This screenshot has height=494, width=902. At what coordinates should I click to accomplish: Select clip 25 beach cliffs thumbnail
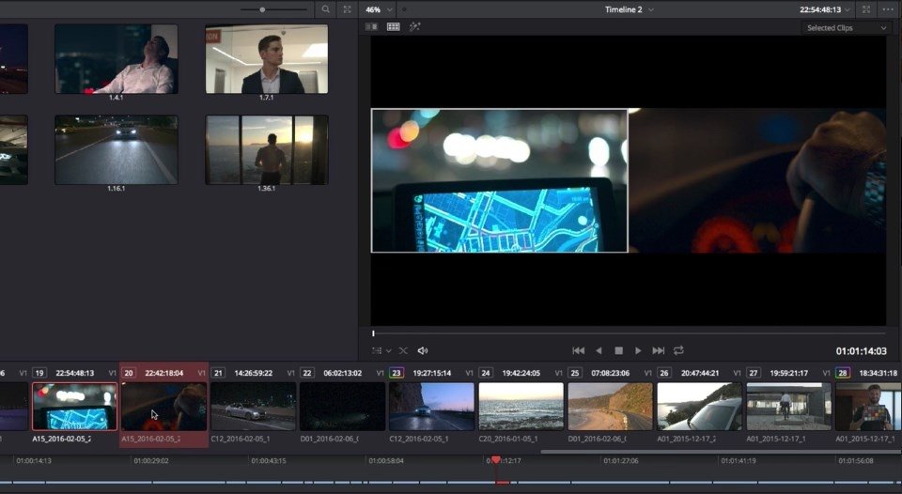pyautogui.click(x=611, y=407)
